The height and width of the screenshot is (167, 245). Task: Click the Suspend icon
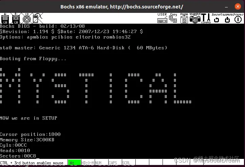point(227,18)
